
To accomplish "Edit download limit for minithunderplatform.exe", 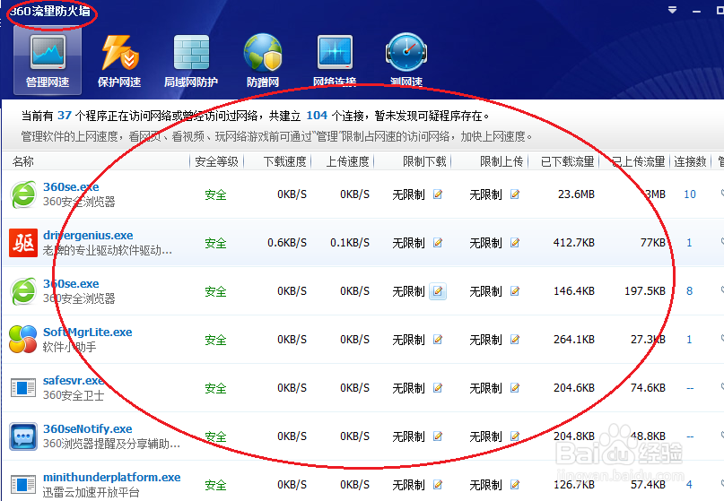I will click(438, 485).
